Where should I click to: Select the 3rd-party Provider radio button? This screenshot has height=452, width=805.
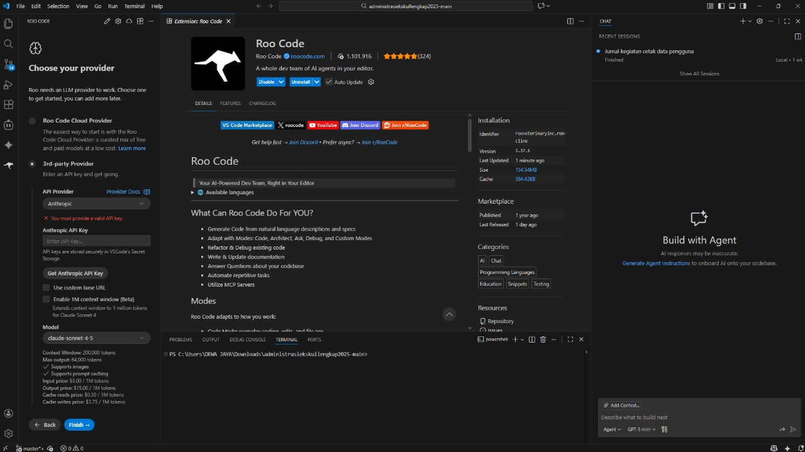pyautogui.click(x=32, y=163)
